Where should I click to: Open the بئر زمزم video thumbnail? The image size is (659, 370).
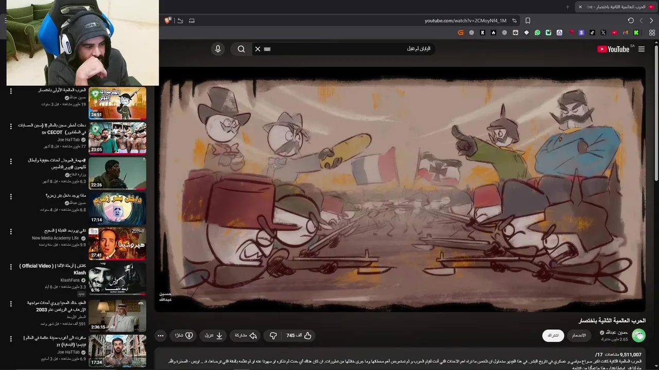point(117,208)
